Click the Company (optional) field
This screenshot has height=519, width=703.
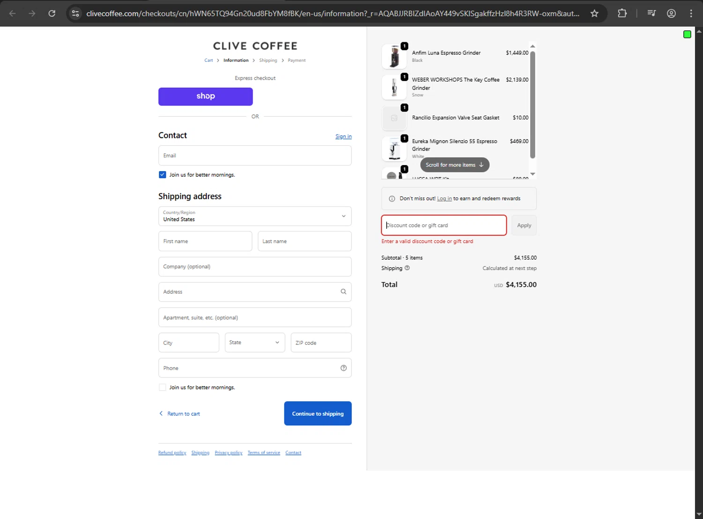pos(255,267)
